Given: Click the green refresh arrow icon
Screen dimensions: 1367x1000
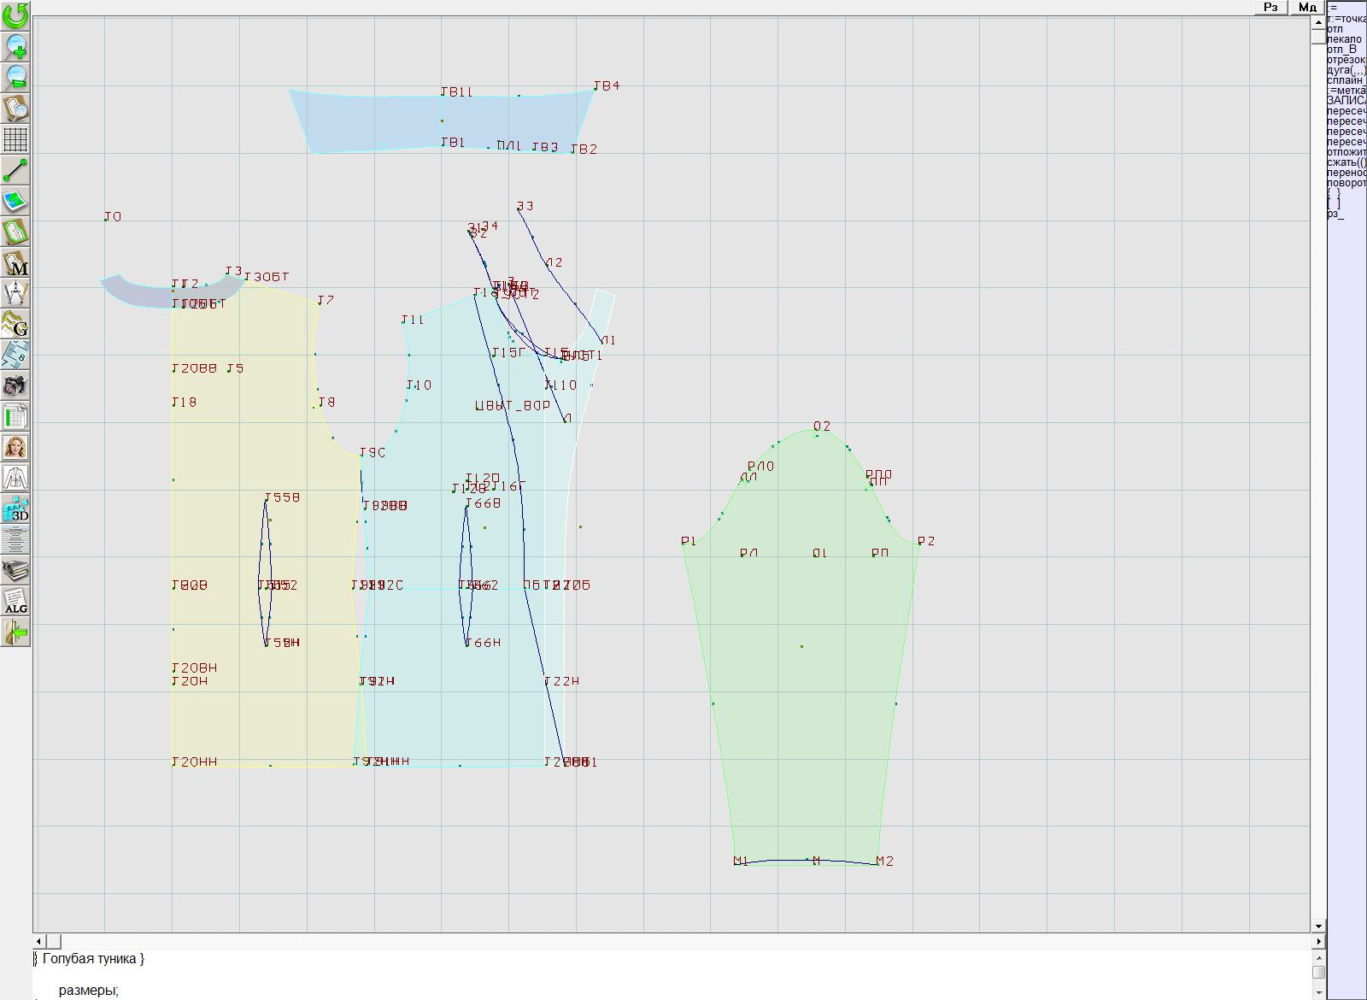Looking at the screenshot, I should point(15,15).
